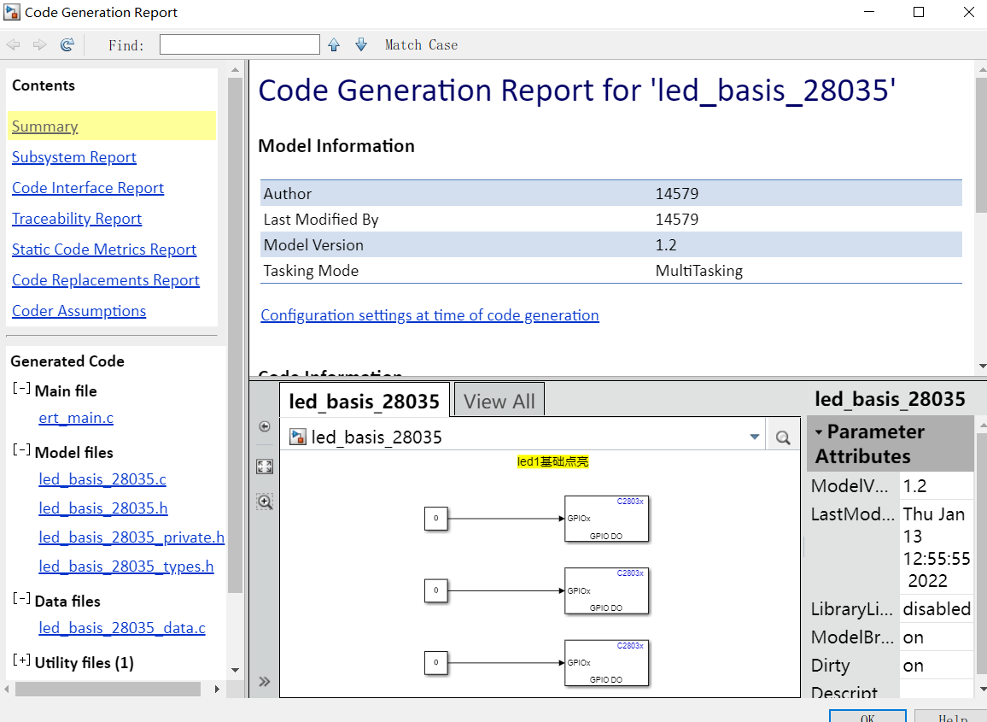Open the model path dropdown arrow
Viewport: 987px width, 722px height.
coord(754,437)
